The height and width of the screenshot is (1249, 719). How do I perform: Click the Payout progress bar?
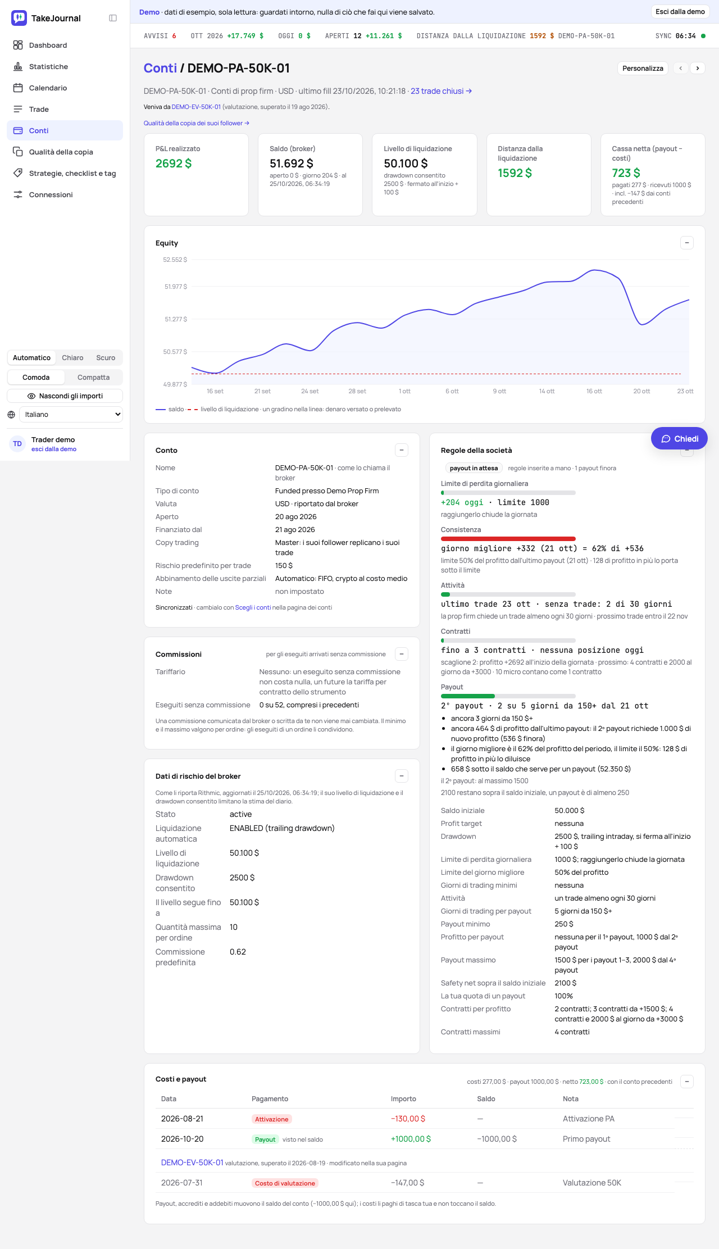tap(508, 696)
